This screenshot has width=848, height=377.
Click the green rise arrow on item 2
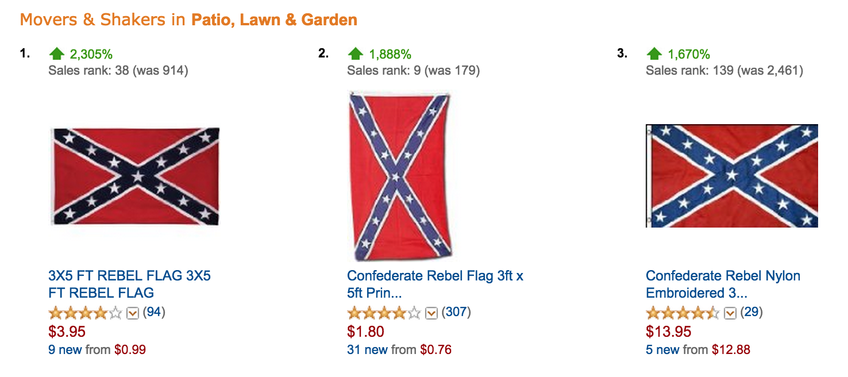[356, 53]
